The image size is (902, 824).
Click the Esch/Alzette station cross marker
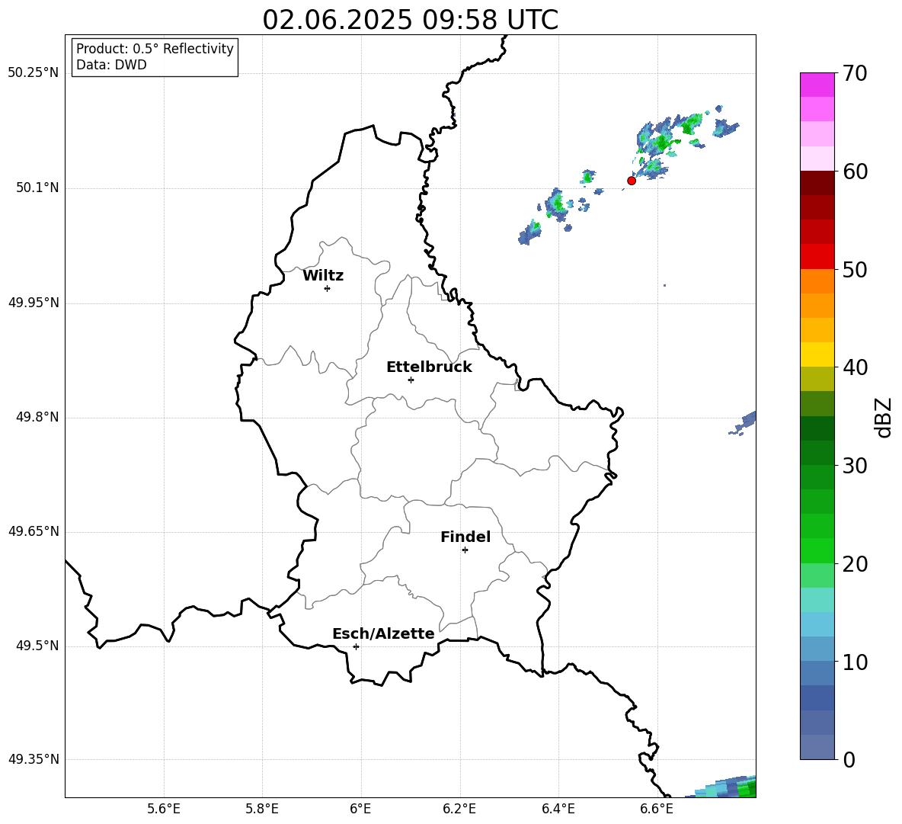[x=356, y=646]
